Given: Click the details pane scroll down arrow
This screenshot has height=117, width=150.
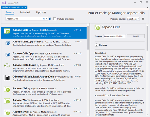Looking at the screenshot, I should click(147, 114).
